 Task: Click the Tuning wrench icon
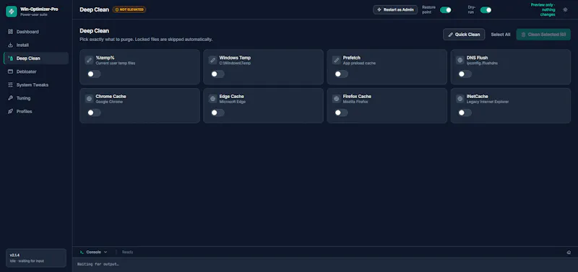pyautogui.click(x=10, y=98)
